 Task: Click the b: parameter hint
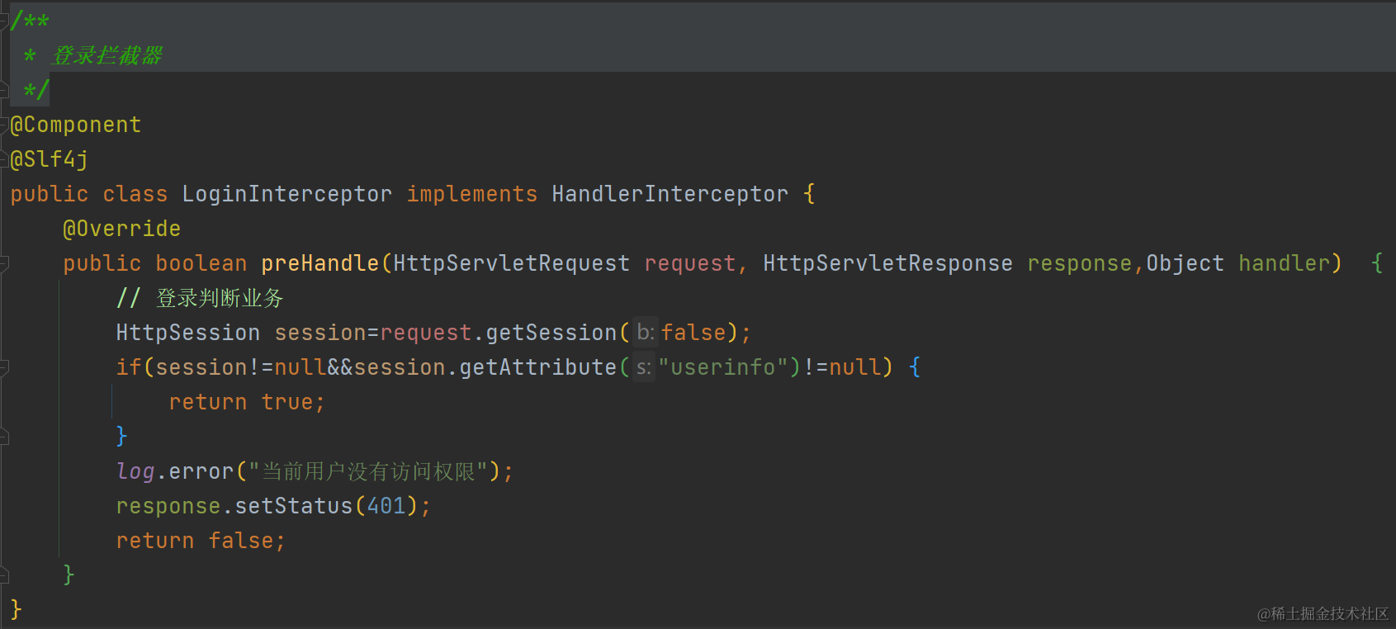[x=646, y=333]
